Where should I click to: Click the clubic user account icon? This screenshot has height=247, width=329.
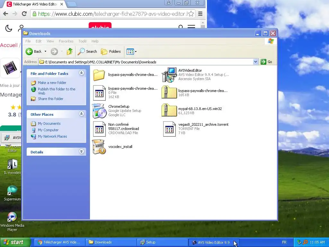[x=21, y=28]
